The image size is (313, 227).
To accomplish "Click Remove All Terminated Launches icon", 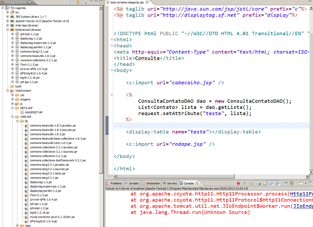I will click(x=251, y=183).
